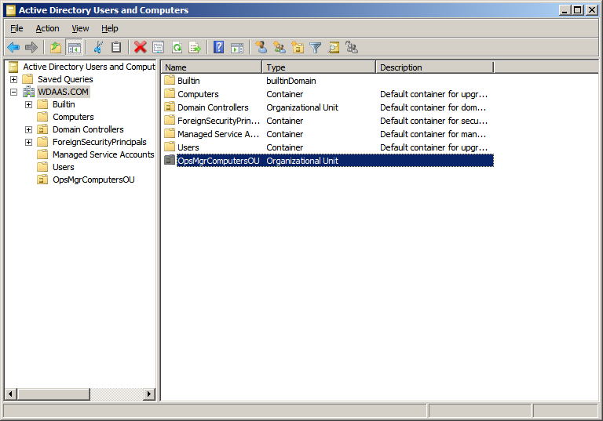Click 'Default container for secu...' description
Viewport: 603px width, 421px height.
[x=433, y=121]
